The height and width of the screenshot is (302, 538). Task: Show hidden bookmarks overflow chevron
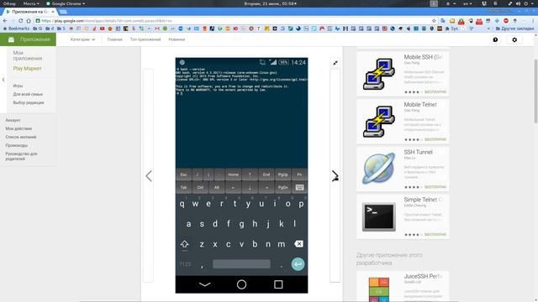(x=488, y=29)
